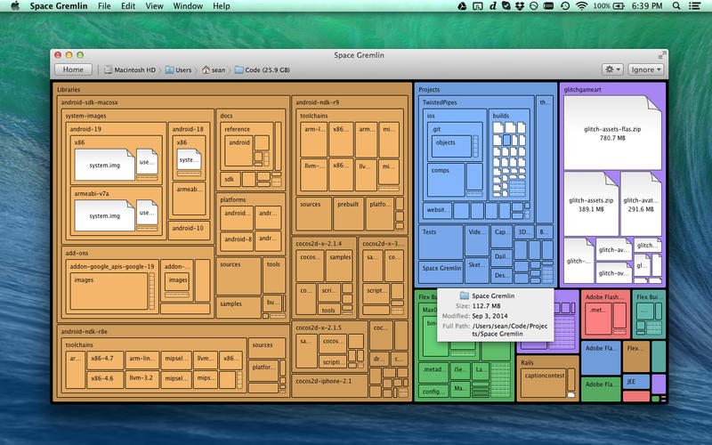Image resolution: width=712 pixels, height=445 pixels.
Task: Click the Home button in toolbar
Action: [x=73, y=69]
